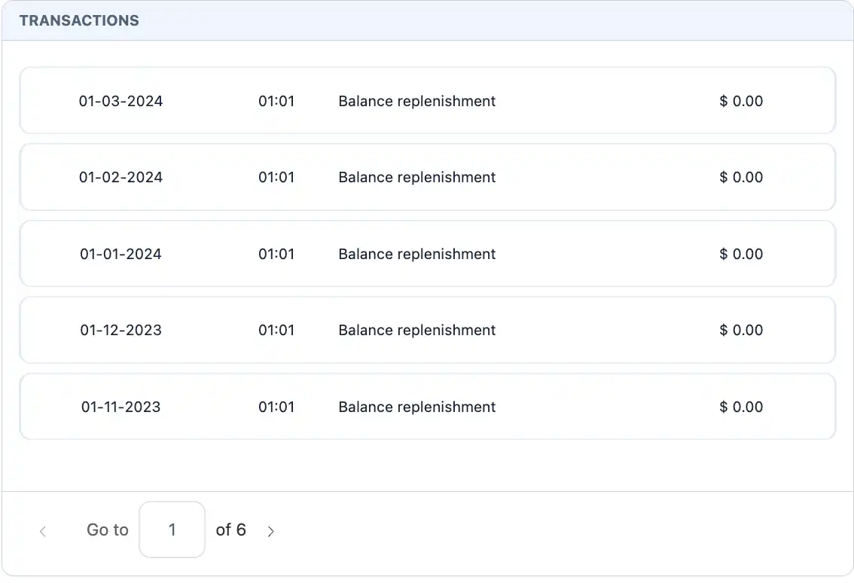The width and height of the screenshot is (854, 583).
Task: Click Balance replenishment label for 01-11-2023
Action: pos(416,407)
